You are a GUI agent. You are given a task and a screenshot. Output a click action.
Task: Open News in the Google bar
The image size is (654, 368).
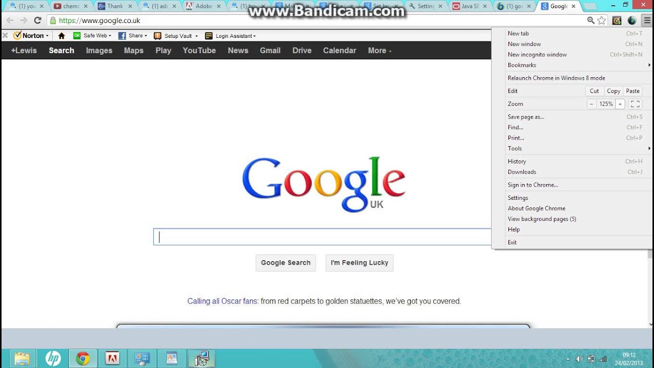(238, 51)
